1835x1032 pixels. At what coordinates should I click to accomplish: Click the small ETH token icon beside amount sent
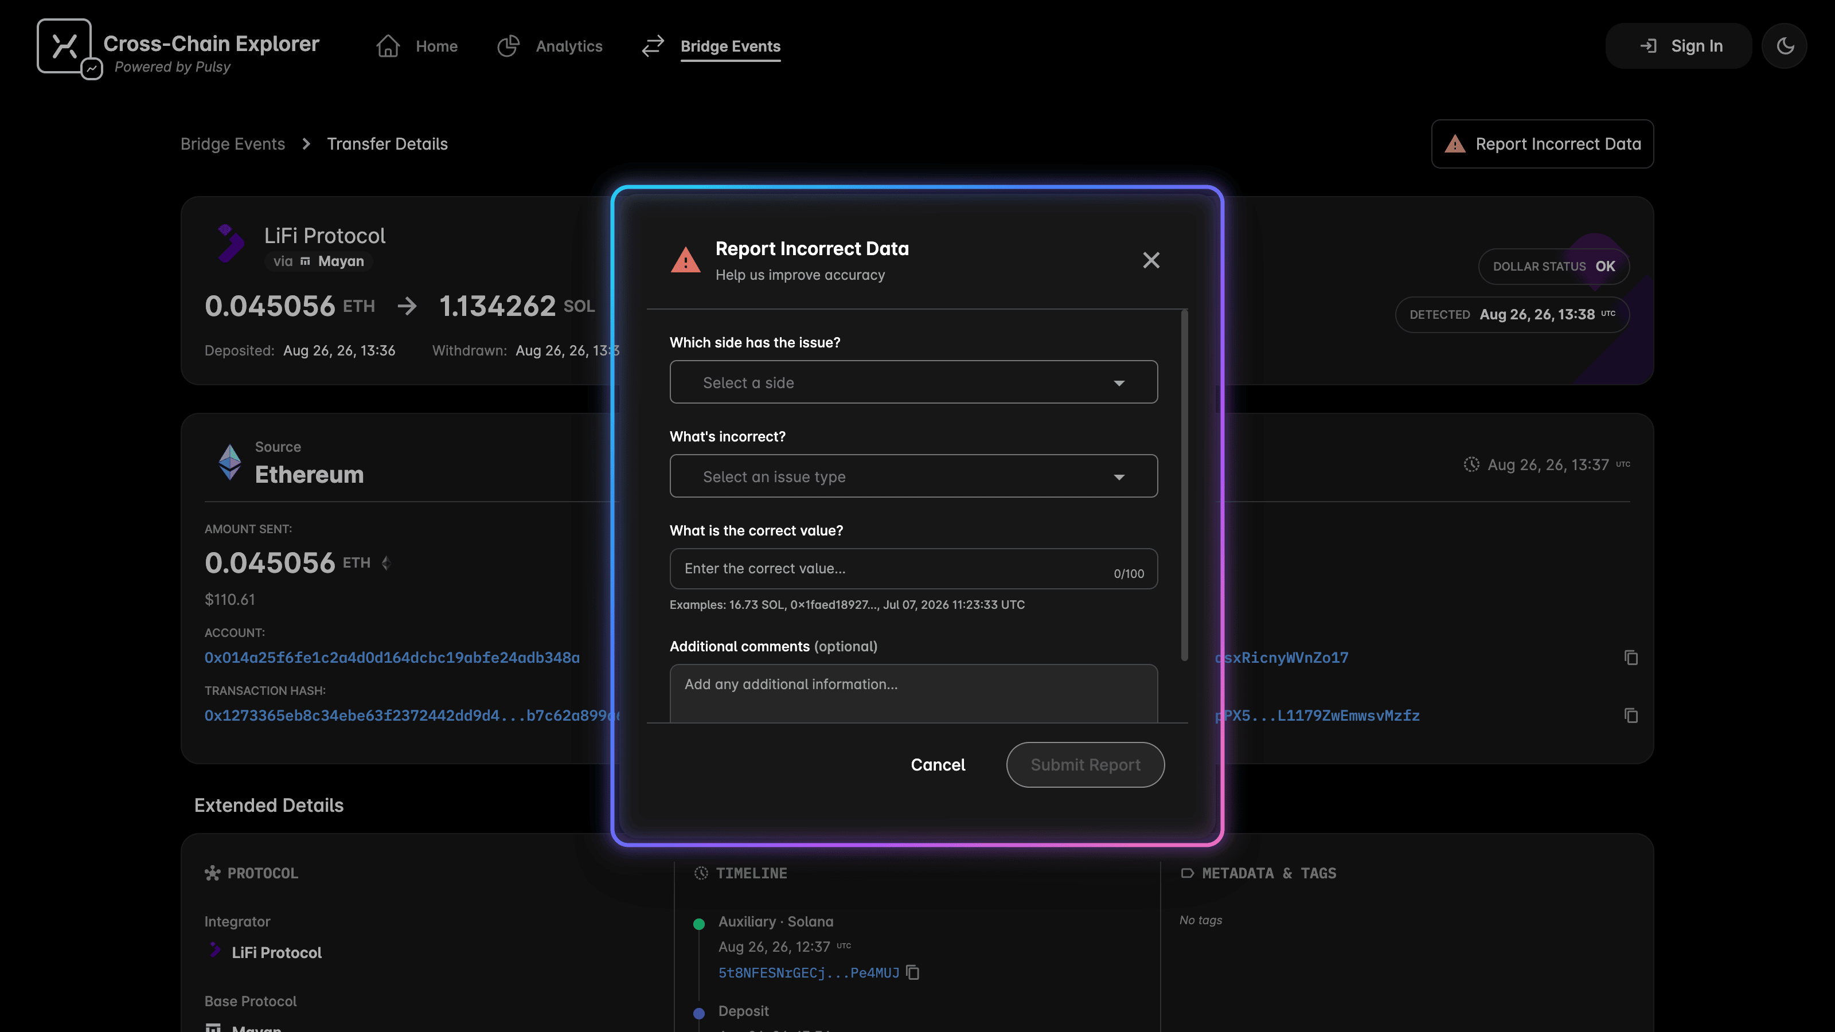pos(386,564)
